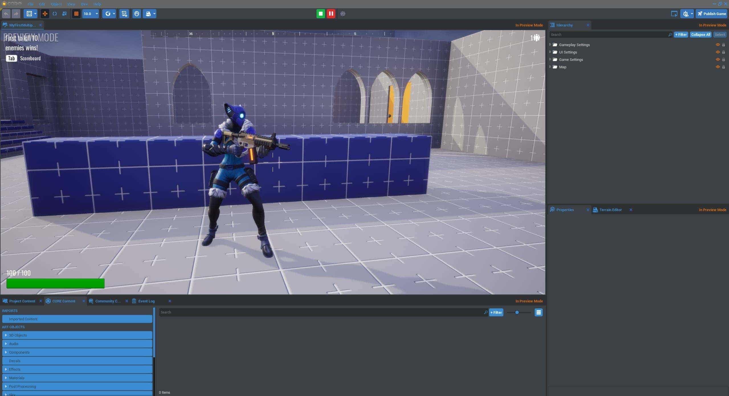Click the Event Log tab
This screenshot has width=729, height=396.
pos(146,301)
